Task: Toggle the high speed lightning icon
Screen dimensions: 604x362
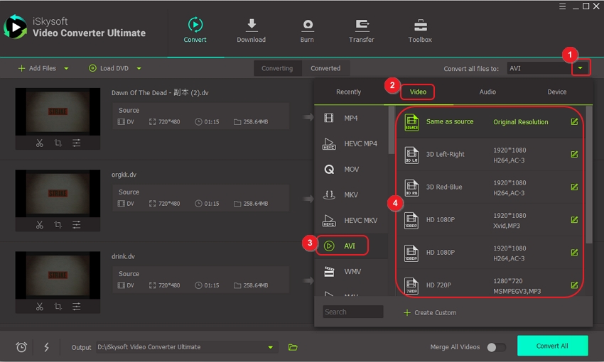Action: pyautogui.click(x=47, y=347)
